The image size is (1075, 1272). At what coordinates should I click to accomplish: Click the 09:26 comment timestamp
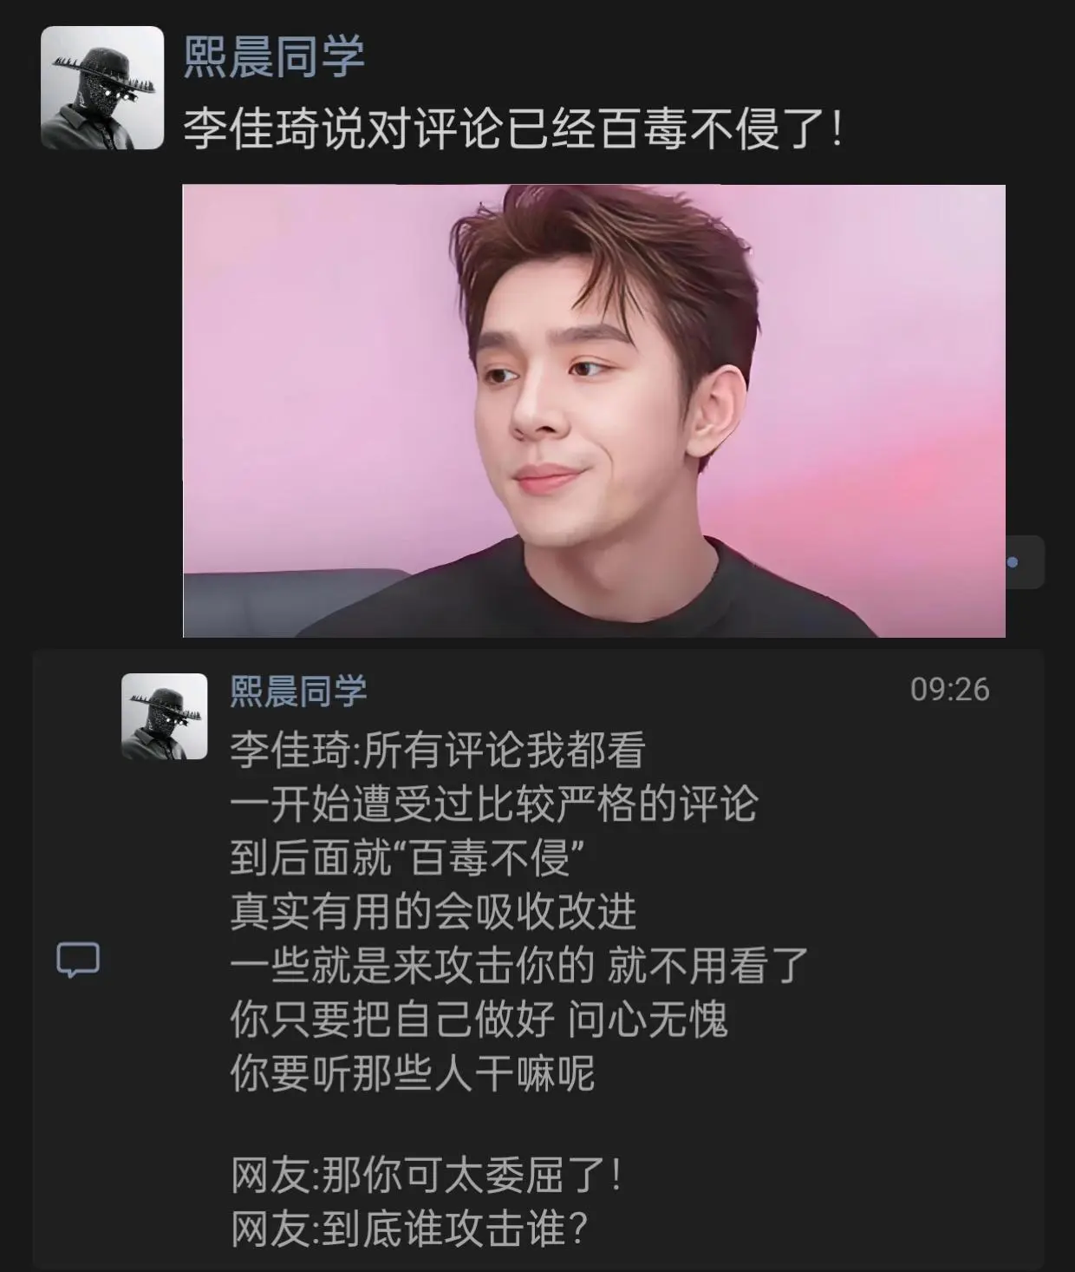click(949, 690)
